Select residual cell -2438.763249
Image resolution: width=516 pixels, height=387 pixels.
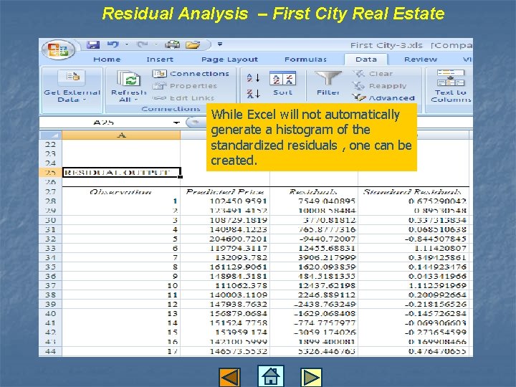coord(314,305)
